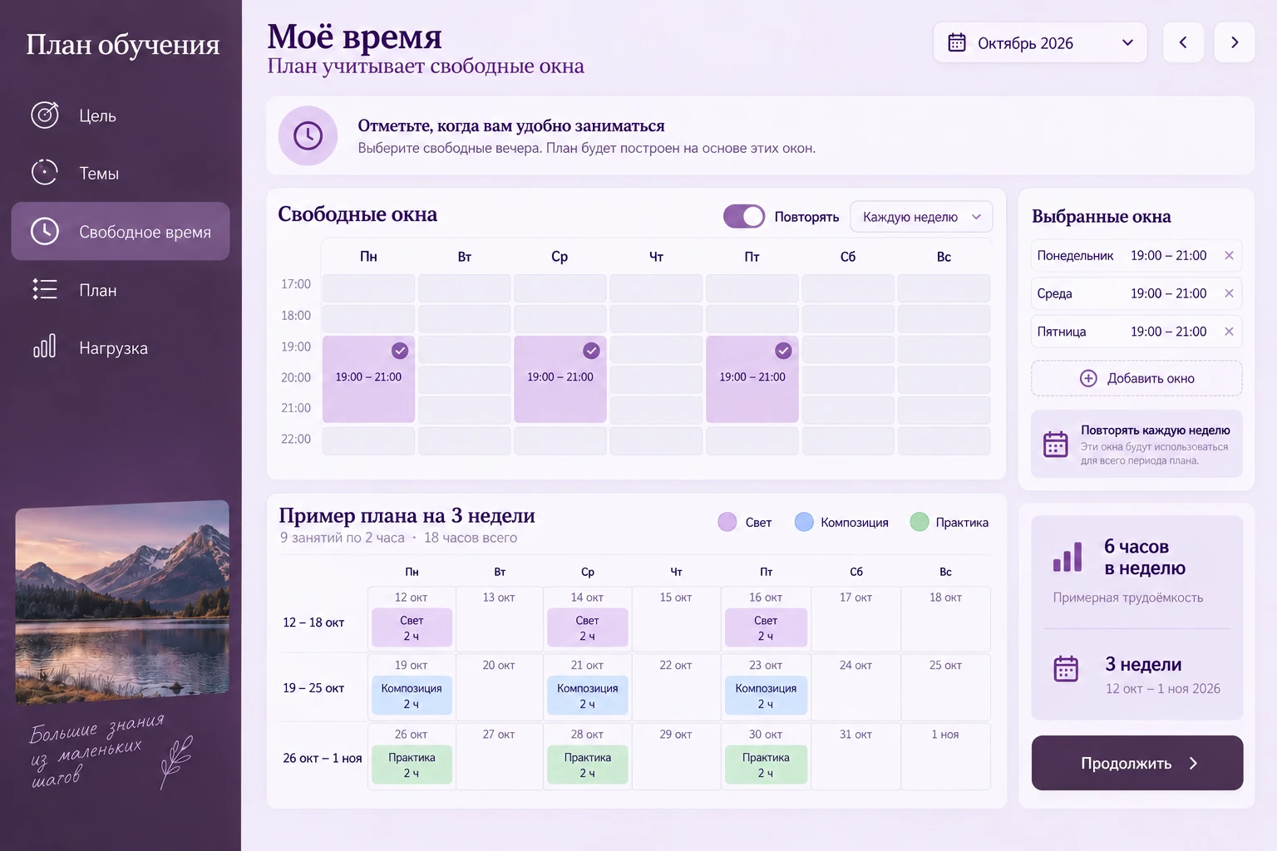Click the target icon next to Цель
1277x851 pixels.
tap(45, 115)
